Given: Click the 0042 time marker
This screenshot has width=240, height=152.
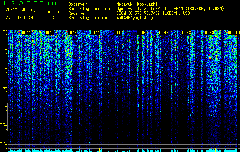Looking at the screenshot, I should pos(49,33).
